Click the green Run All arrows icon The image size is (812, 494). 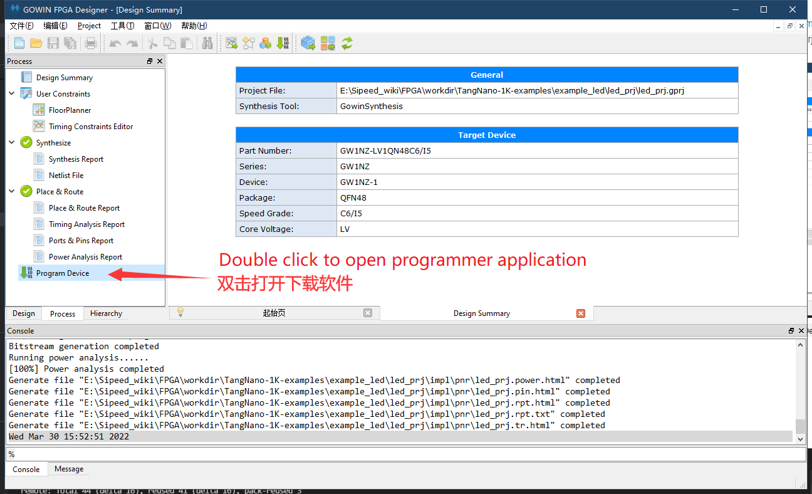(x=346, y=43)
